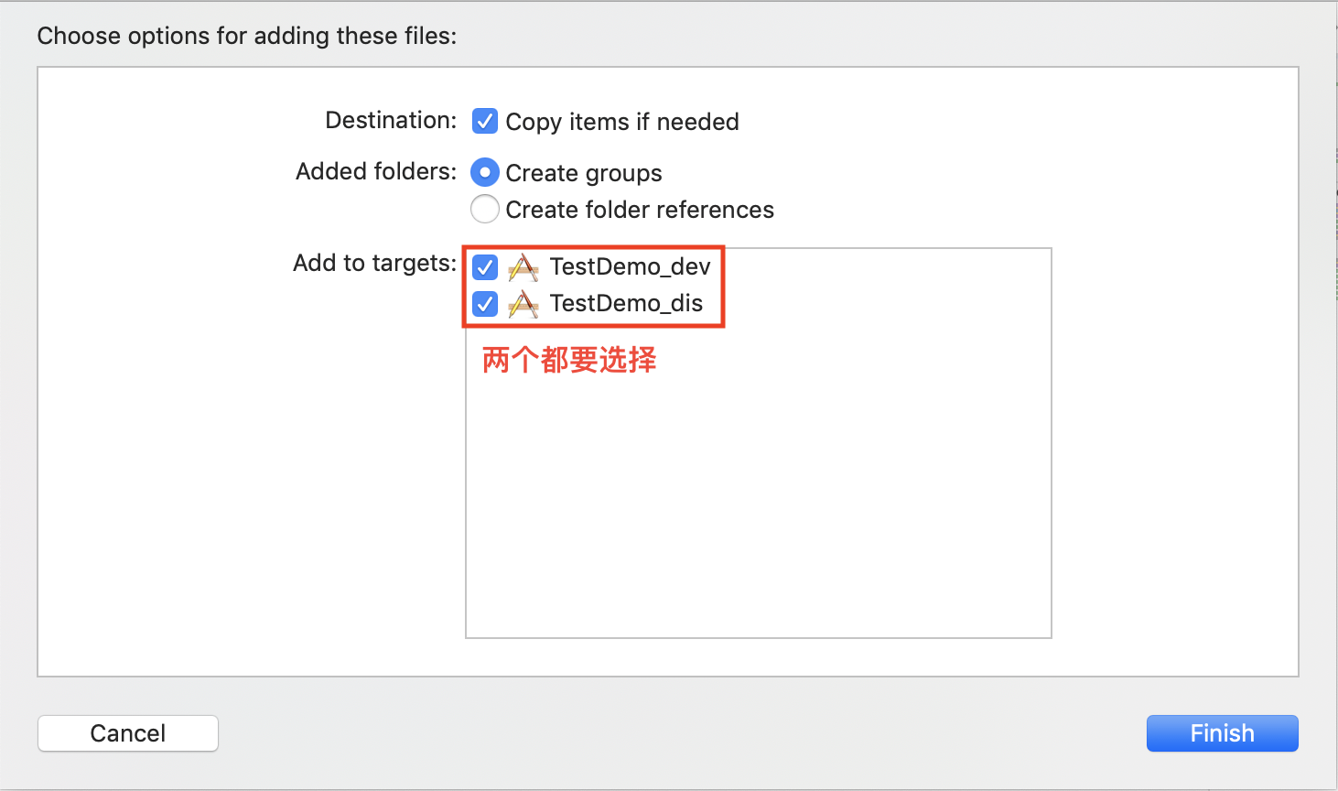Select the Create groups radio button
Image resolution: width=1338 pixels, height=791 pixels.
[485, 172]
